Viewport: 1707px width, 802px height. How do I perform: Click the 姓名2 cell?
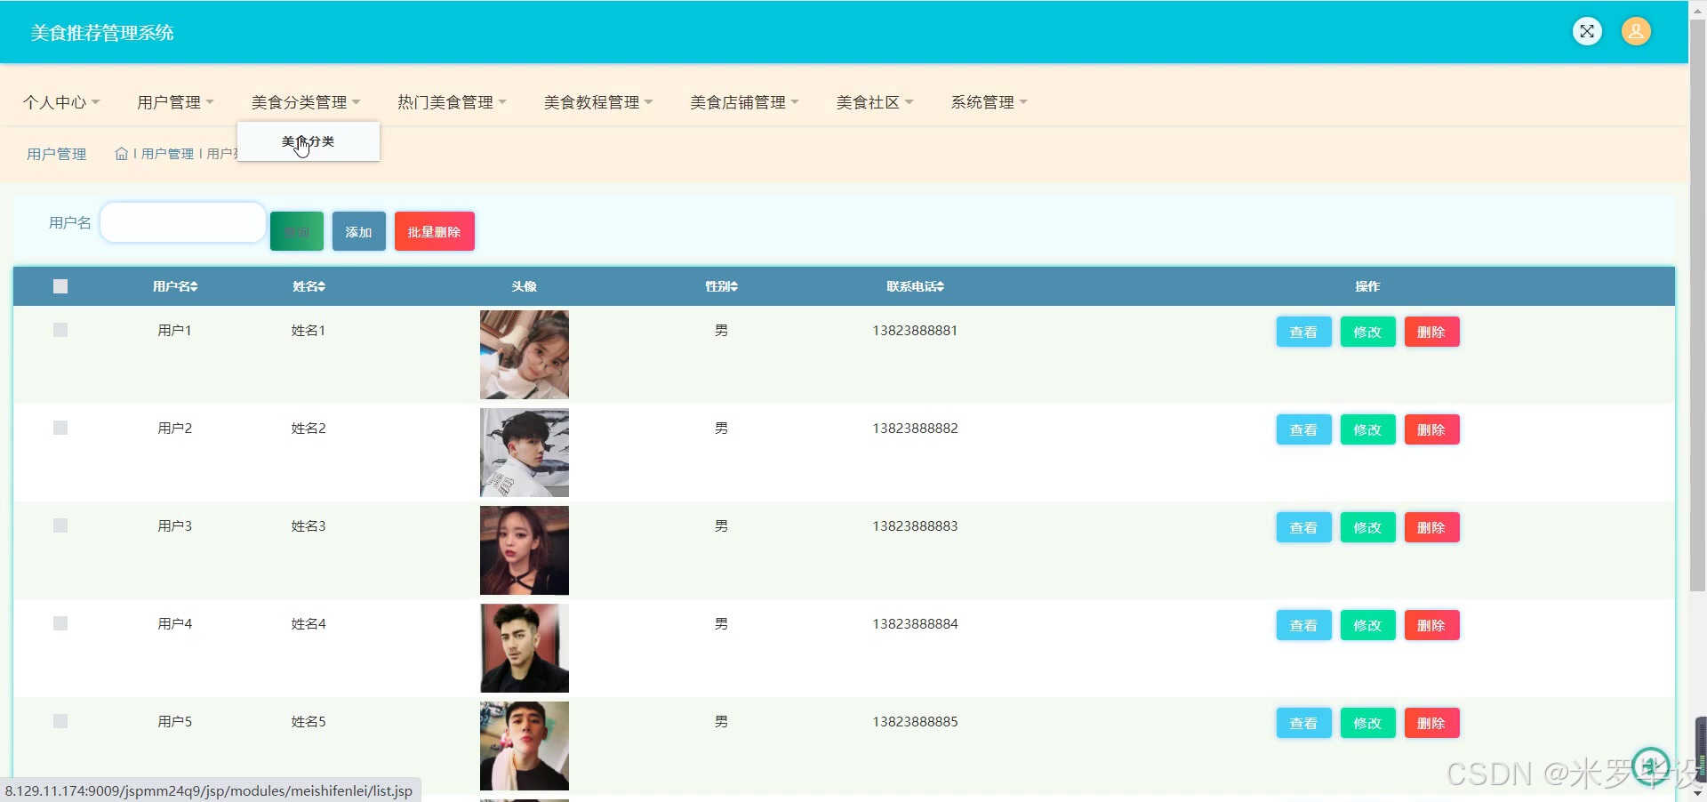point(309,428)
